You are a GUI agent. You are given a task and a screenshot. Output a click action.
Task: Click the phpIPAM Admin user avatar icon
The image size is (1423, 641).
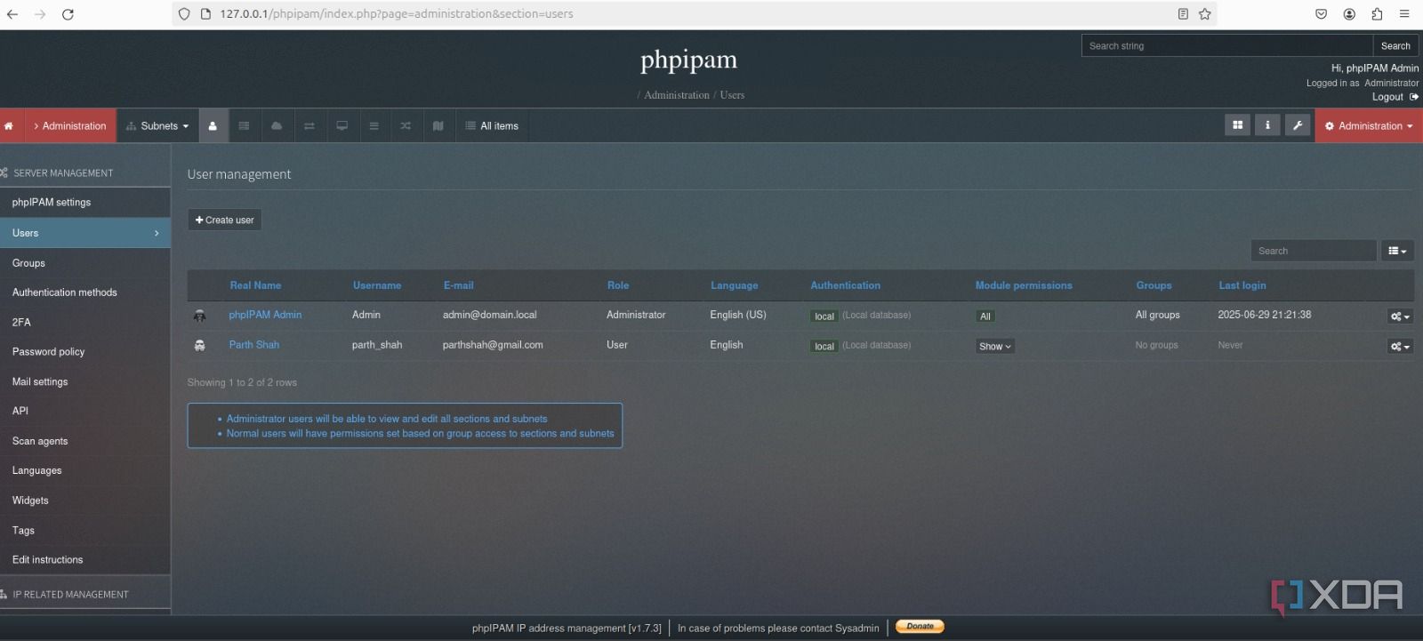tap(199, 316)
